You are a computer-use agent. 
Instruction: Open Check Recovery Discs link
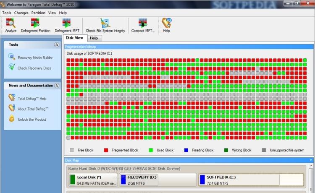34,68
